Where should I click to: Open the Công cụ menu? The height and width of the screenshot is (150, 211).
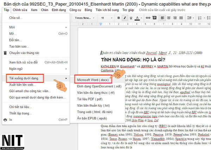tap(75, 10)
